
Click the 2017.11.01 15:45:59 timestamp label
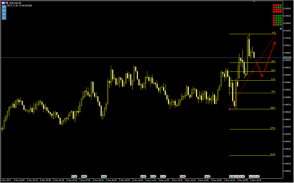pos(19,6)
